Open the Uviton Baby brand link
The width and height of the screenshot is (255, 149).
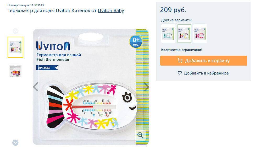(111, 10)
